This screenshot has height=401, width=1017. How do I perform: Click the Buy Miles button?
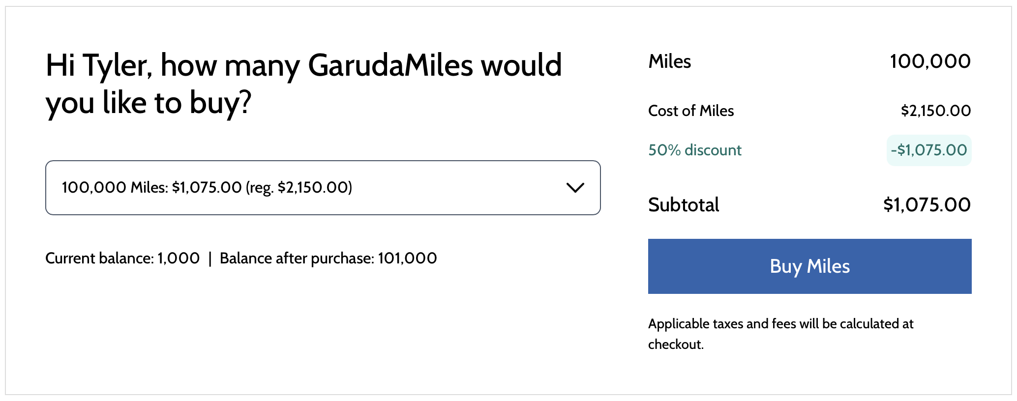pos(809,266)
